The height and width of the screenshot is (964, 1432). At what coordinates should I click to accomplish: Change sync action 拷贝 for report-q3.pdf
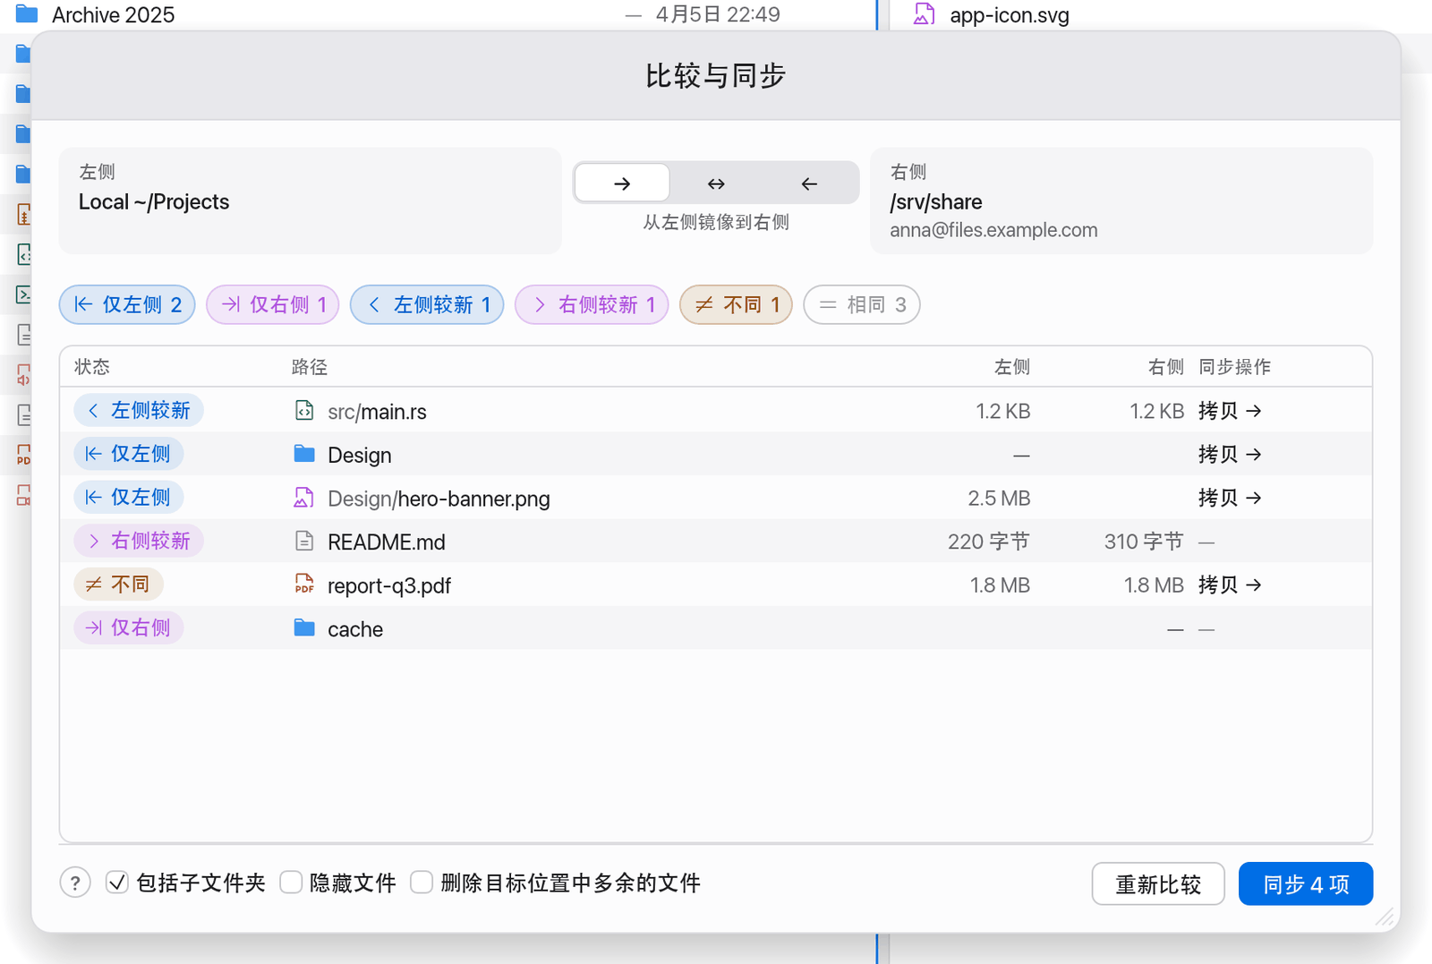[x=1230, y=585]
